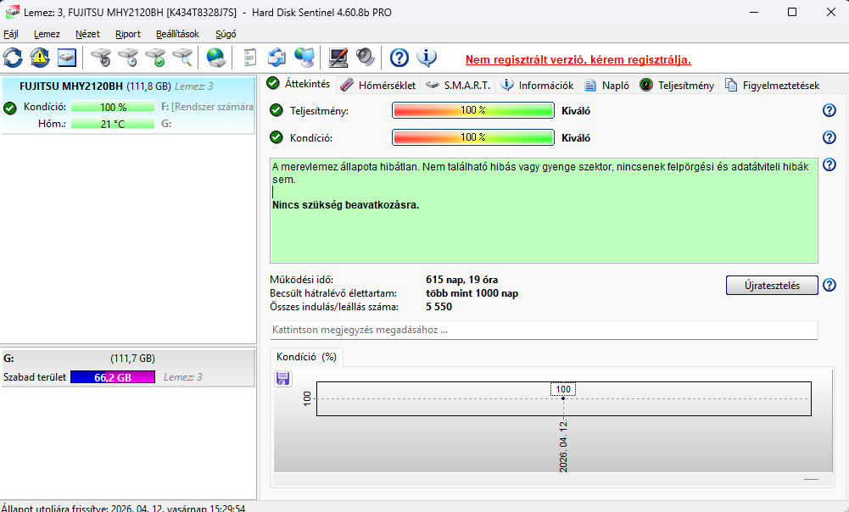The image size is (849, 512).
Task: Click the send report by e-mail icon
Action: pyautogui.click(x=276, y=58)
